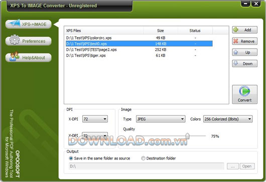Screen dimensions: 266x182
Task: Click the gear icon on Preferences
Action: tap(15, 40)
